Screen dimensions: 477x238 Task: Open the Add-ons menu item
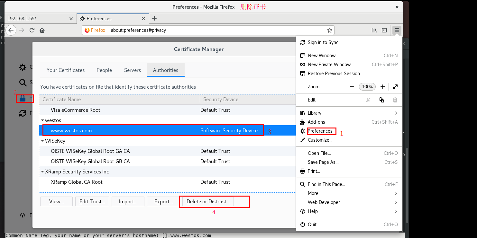(349, 122)
